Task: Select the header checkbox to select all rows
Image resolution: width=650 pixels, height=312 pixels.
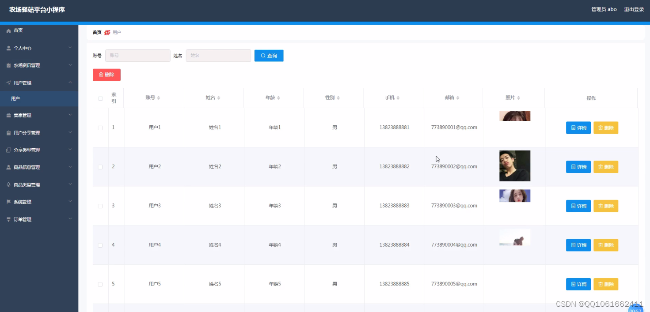Action: (x=100, y=98)
